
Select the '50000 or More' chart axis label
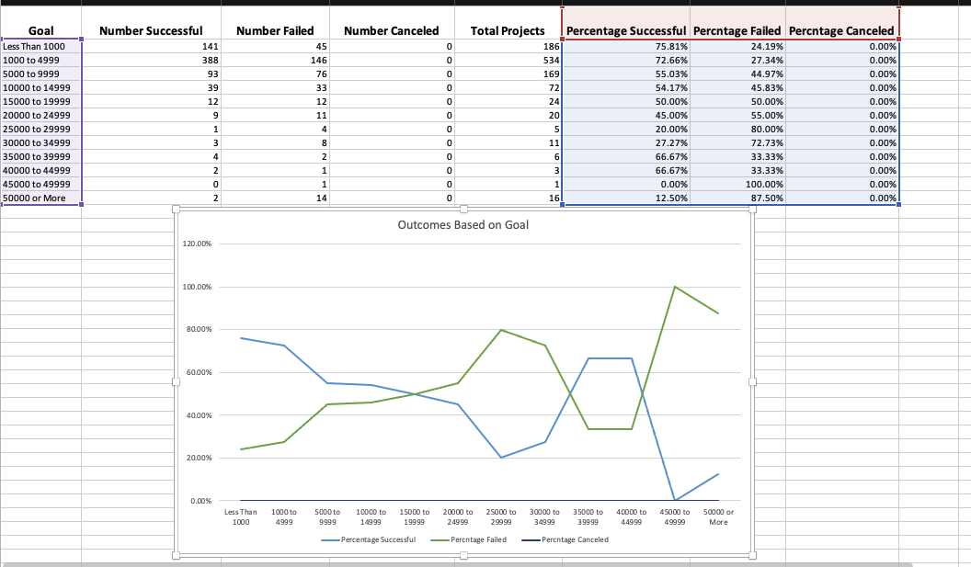tap(718, 516)
